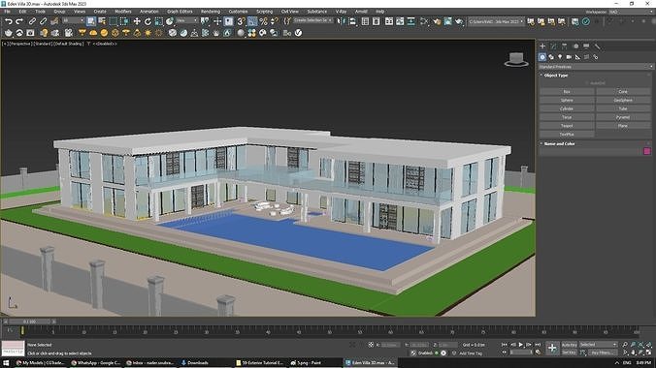Open the Modifiers menu
This screenshot has width=656, height=368.
123,12
